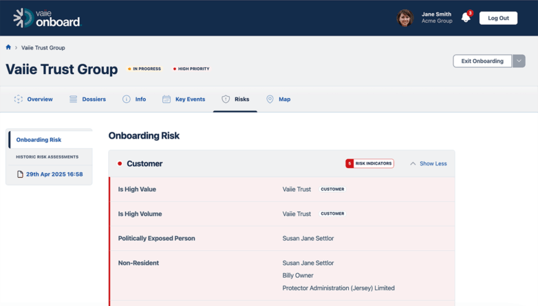Click the 5 Risk Indicators badge
Screen dimensions: 538x306
(x=369, y=164)
